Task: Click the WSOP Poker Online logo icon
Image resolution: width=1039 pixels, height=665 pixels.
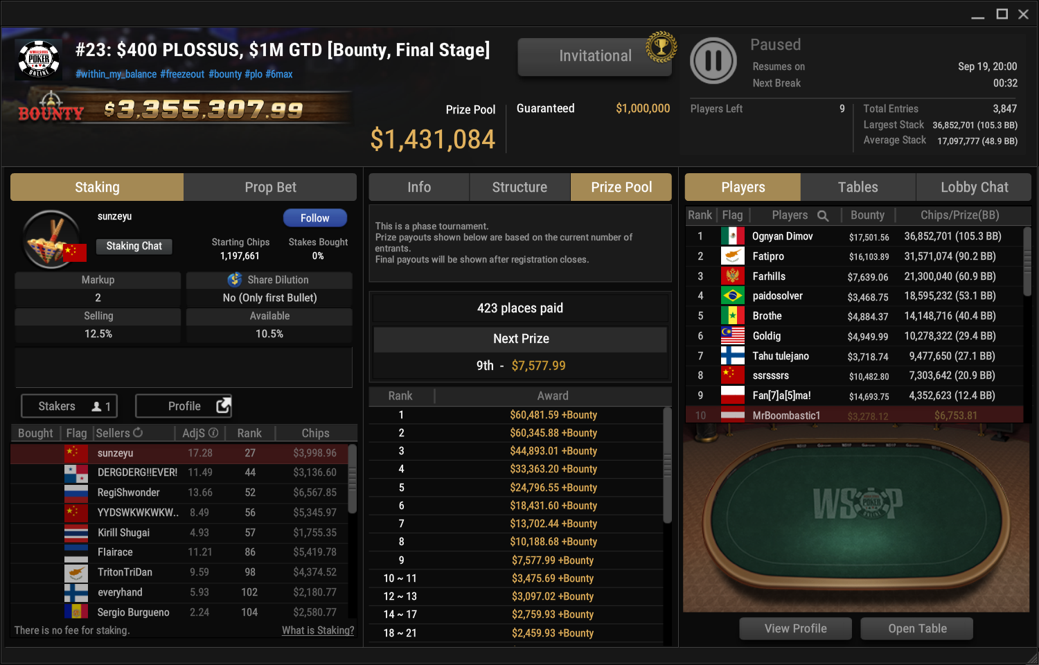Action: point(39,60)
